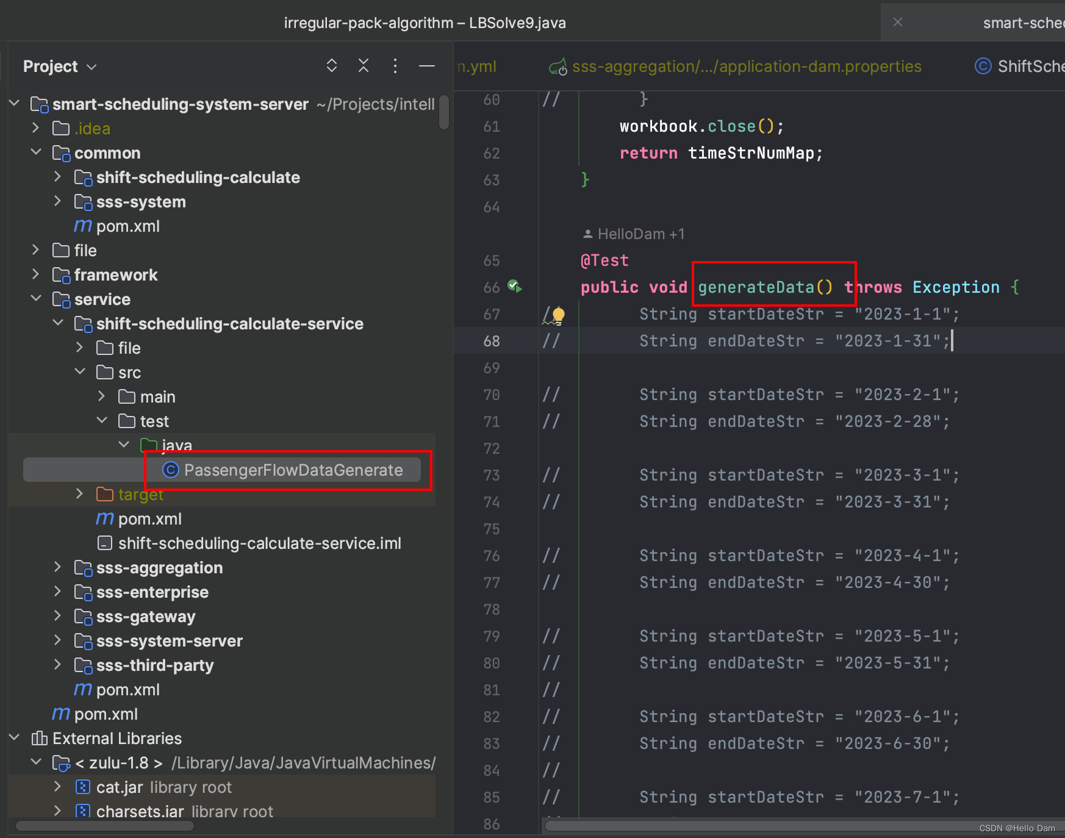Click the cat.jar library icon
Viewport: 1065px width, 838px height.
click(x=83, y=787)
